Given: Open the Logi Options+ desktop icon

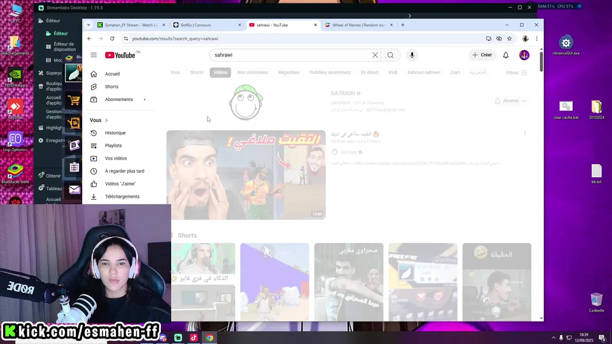Looking at the screenshot, I should (x=15, y=142).
